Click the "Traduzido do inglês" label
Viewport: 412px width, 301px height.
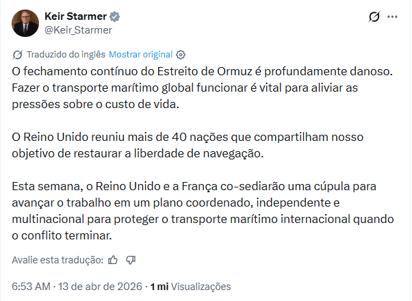(x=65, y=55)
